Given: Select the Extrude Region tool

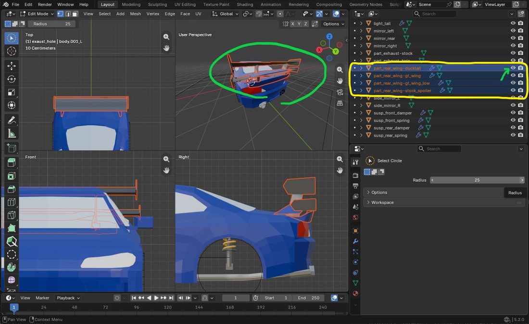Looking at the screenshot, I should click(12, 163).
